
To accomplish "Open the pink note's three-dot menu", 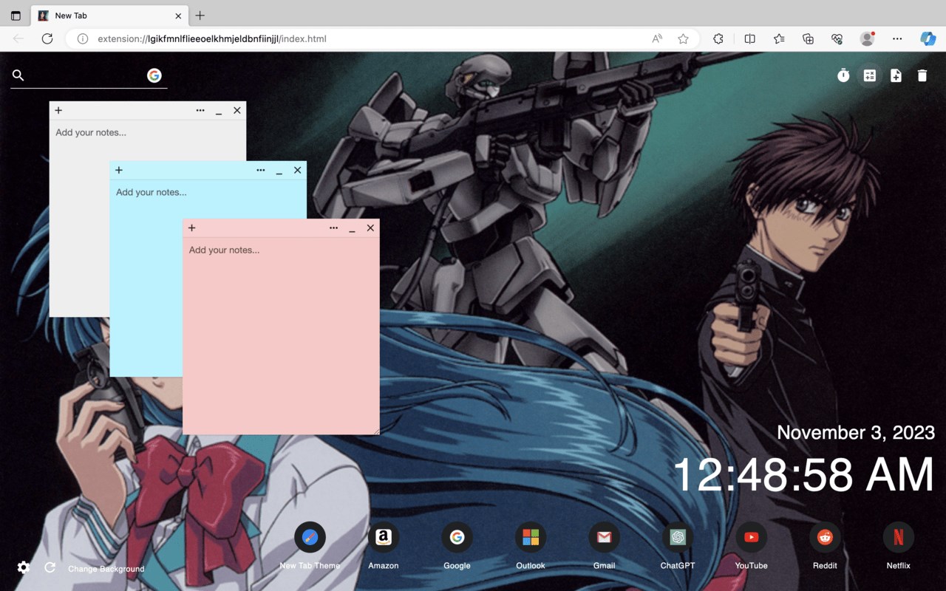I will (333, 228).
